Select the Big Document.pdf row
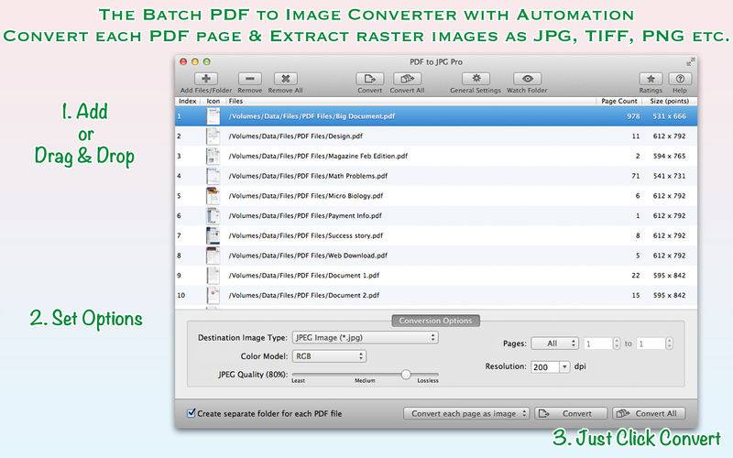This screenshot has width=733, height=458. pyautogui.click(x=436, y=116)
